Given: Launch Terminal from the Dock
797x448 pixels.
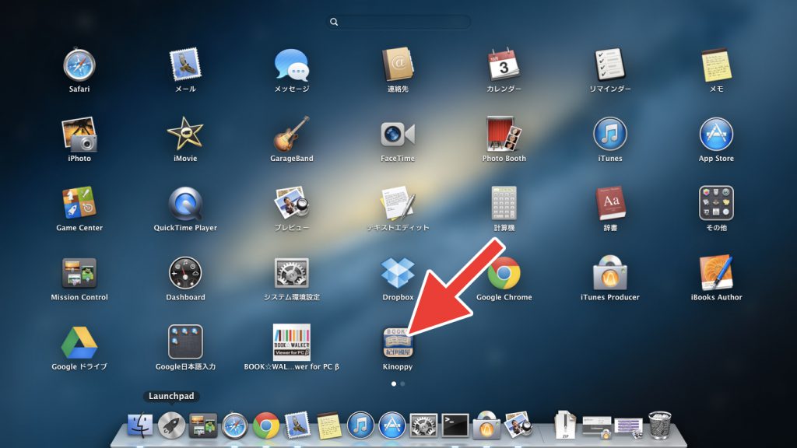Looking at the screenshot, I should pyautogui.click(x=455, y=425).
